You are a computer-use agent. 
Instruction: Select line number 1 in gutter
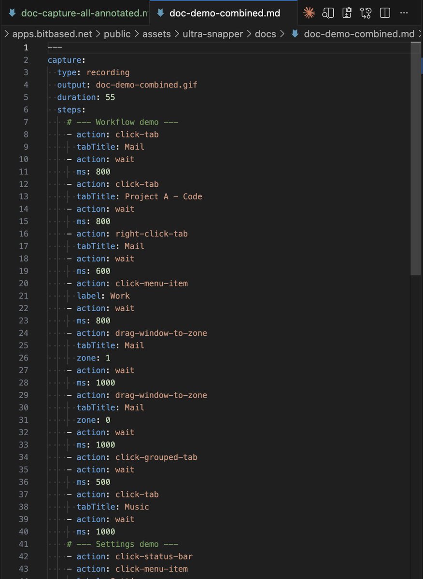26,47
